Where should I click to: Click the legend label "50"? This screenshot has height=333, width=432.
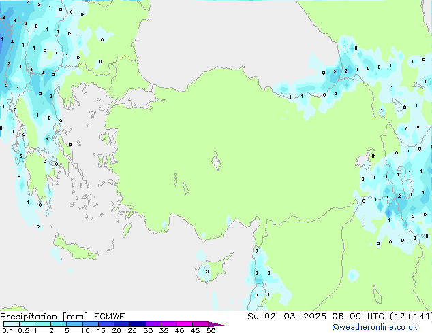[211, 330]
